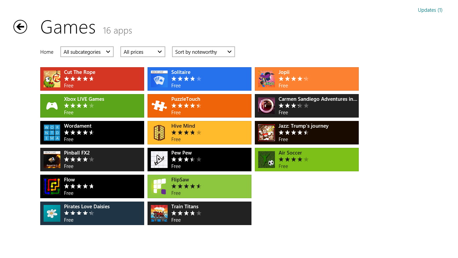Select the Pirates Love Daisies flower icon
Screen dimensions: 458x258
point(52,213)
